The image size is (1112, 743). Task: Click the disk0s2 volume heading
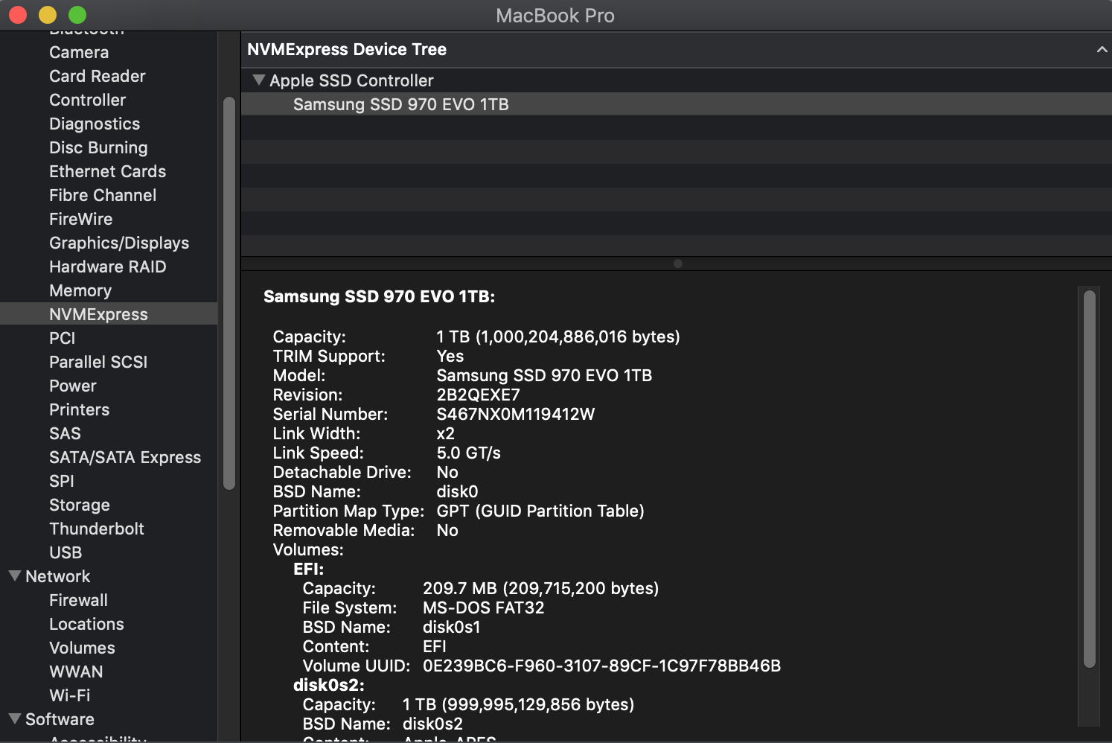(x=329, y=685)
